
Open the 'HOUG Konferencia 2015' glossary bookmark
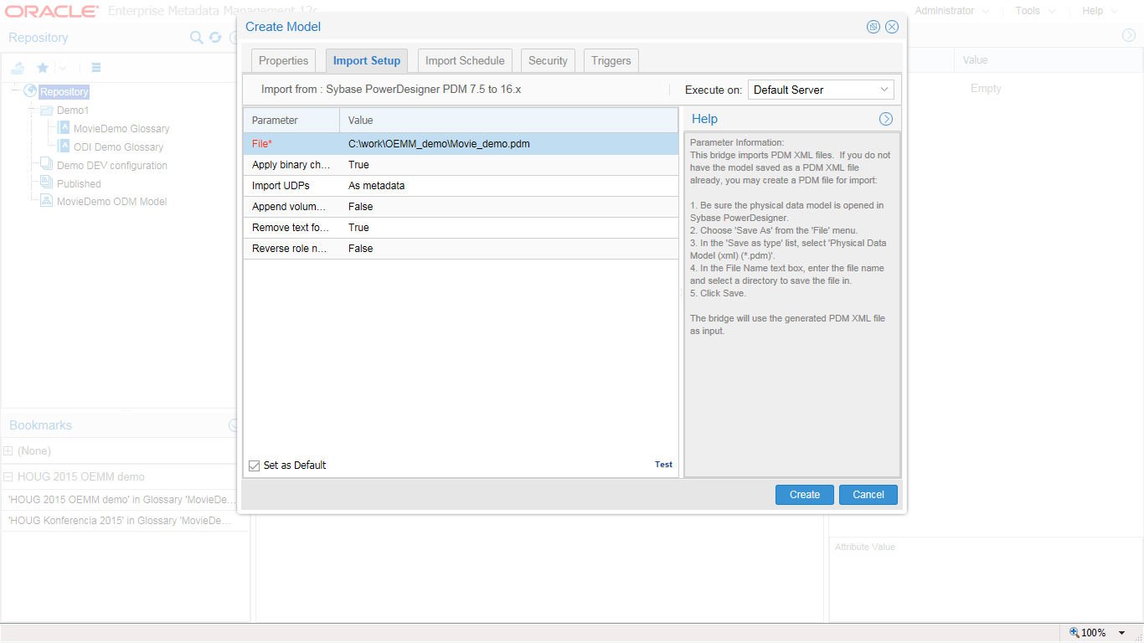[x=120, y=521]
